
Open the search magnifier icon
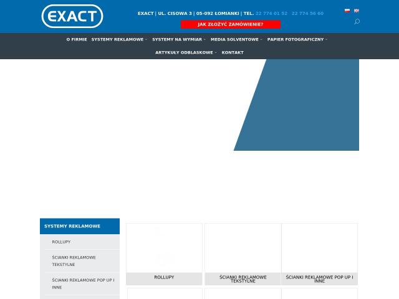tap(357, 22)
